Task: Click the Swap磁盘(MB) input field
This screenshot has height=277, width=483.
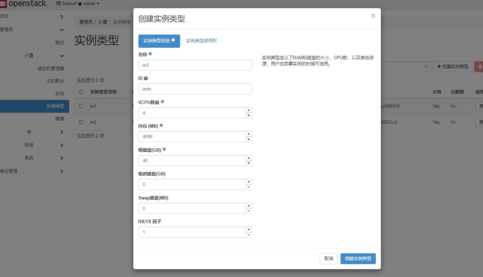Action: click(x=192, y=208)
